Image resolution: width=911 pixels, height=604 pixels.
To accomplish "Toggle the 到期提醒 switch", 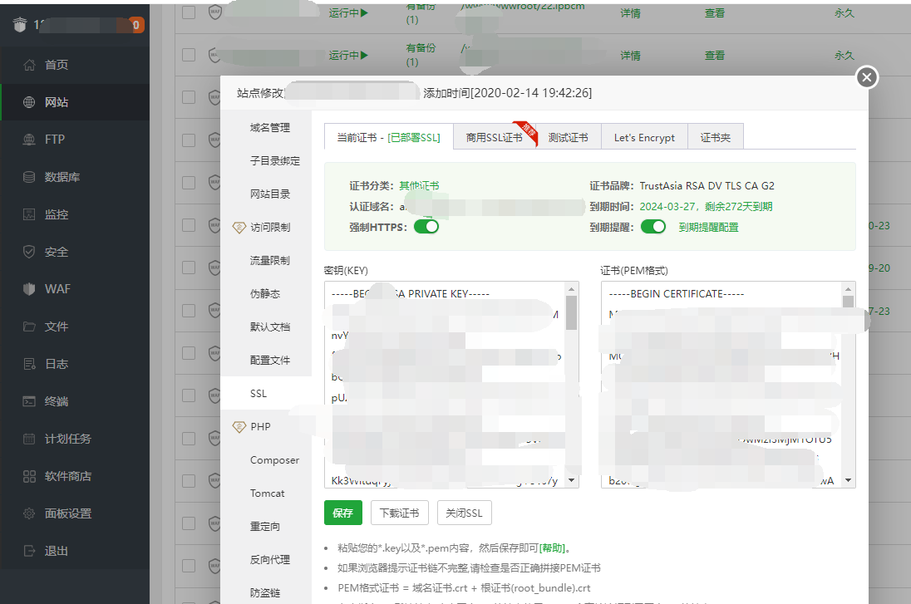I will (x=653, y=227).
